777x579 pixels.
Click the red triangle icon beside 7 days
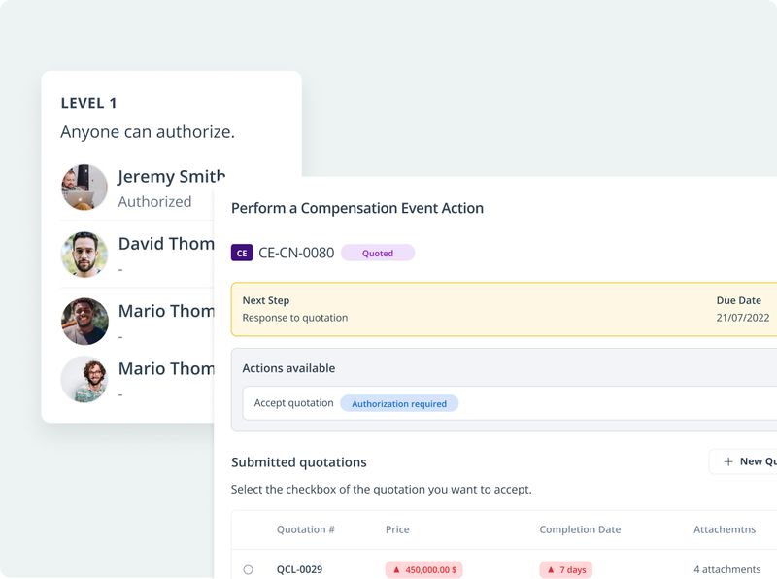click(551, 570)
